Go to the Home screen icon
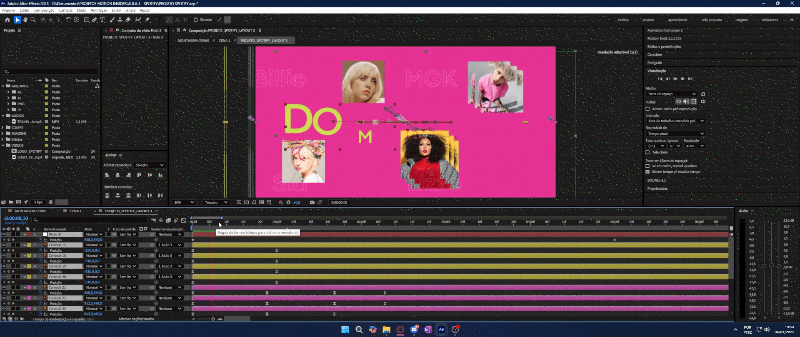800x337 pixels. click(7, 20)
